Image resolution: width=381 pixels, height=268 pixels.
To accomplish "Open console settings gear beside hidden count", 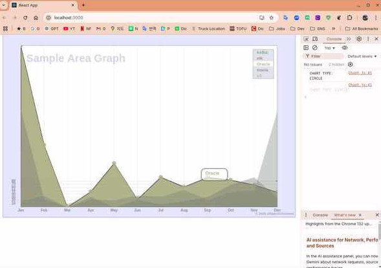I will tap(350, 65).
